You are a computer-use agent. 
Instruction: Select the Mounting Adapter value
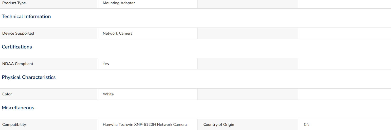click(x=119, y=3)
